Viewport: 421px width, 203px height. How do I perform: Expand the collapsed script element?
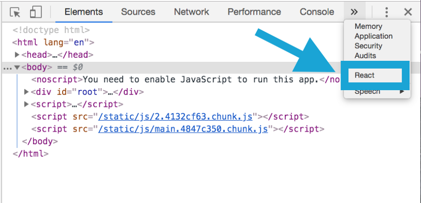26,104
